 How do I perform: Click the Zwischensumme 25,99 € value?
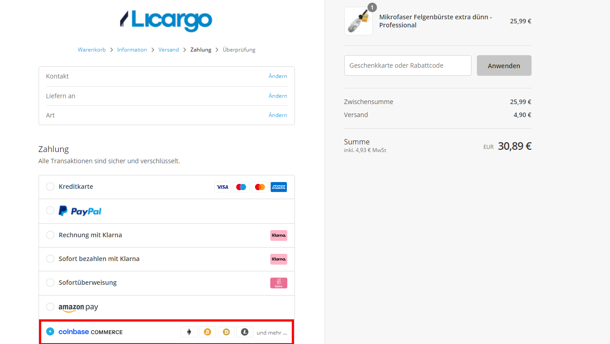[520, 102]
